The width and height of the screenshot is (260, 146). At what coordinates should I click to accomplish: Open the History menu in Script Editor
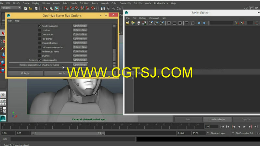tap(143, 18)
